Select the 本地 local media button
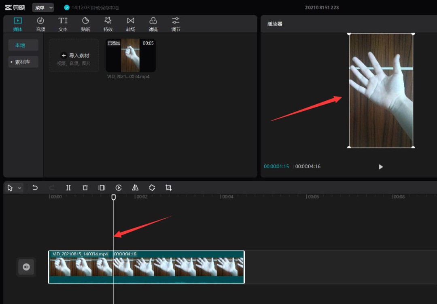Viewport: 437px width, 304px height. pos(23,45)
